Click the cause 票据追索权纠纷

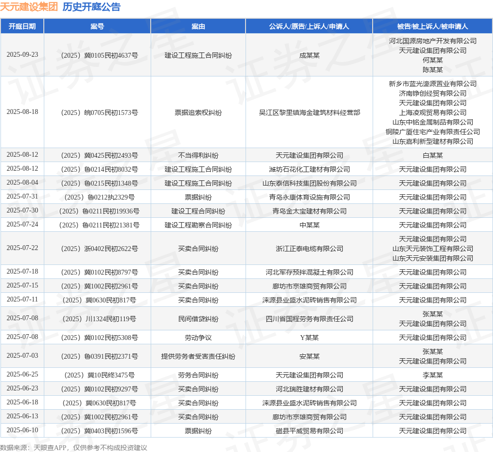point(198,113)
